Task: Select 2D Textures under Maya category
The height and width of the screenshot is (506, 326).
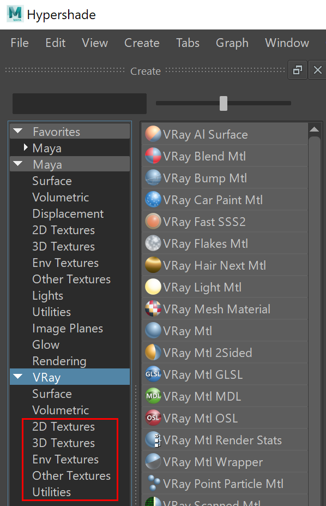Action: tap(63, 230)
